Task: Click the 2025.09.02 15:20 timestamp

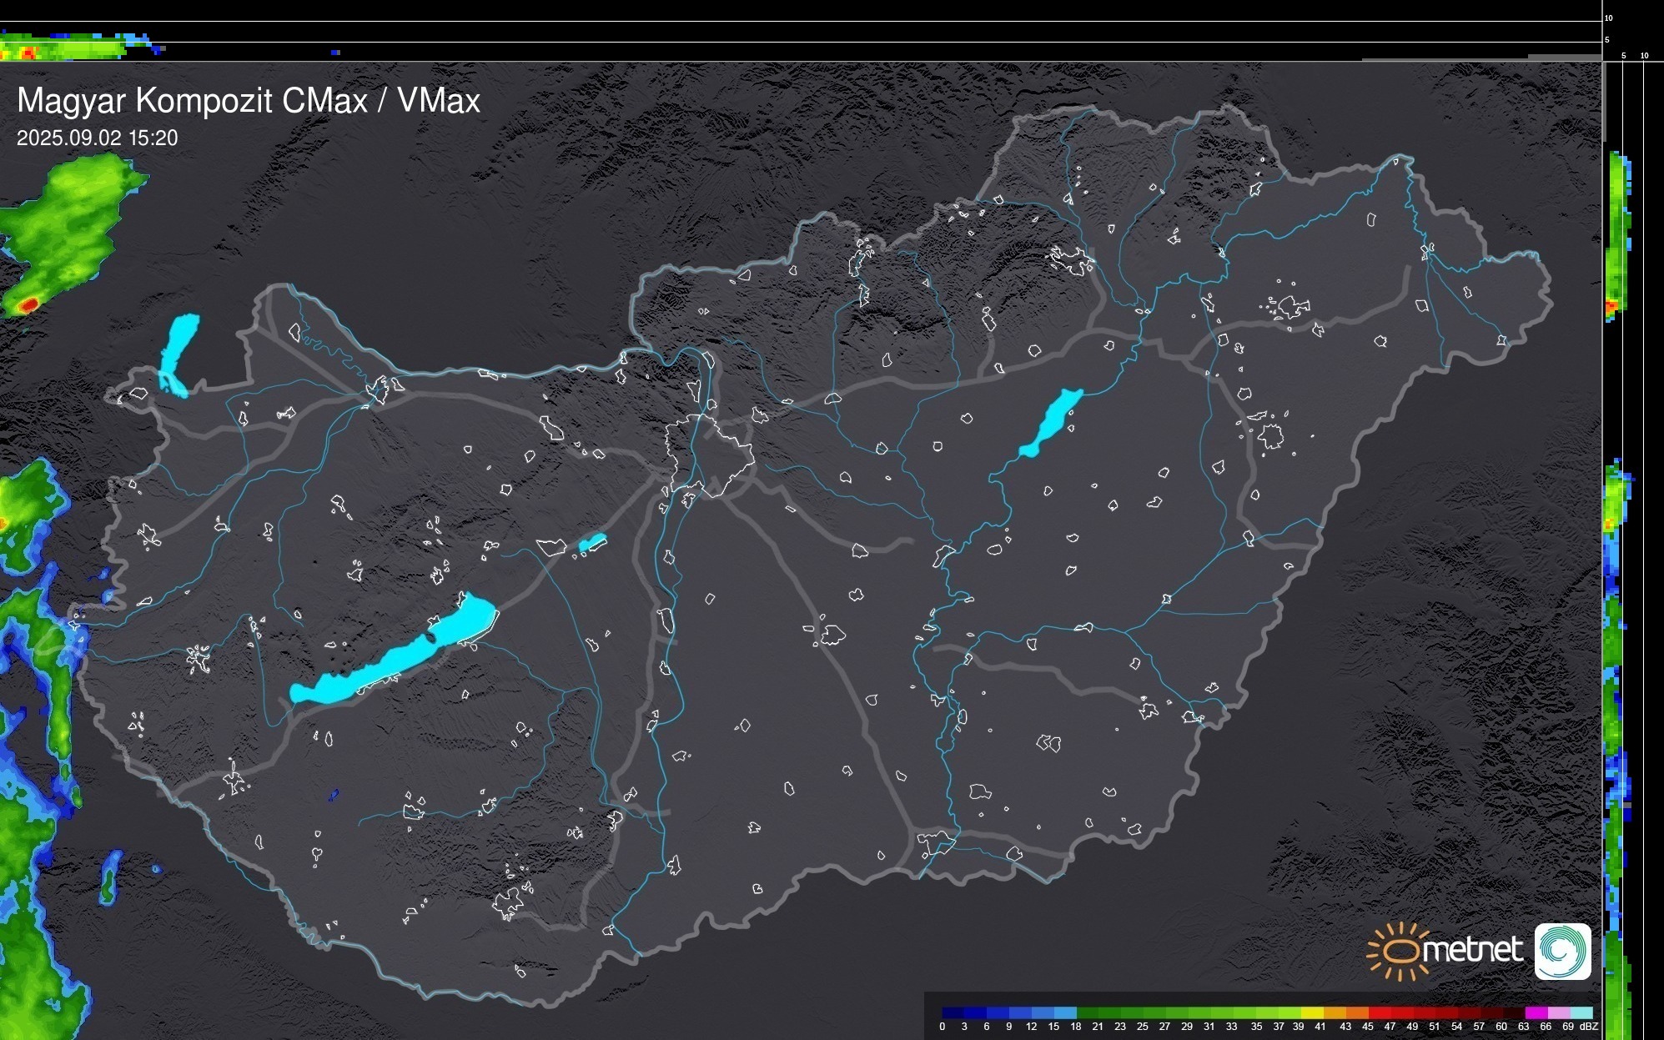Action: (x=97, y=138)
